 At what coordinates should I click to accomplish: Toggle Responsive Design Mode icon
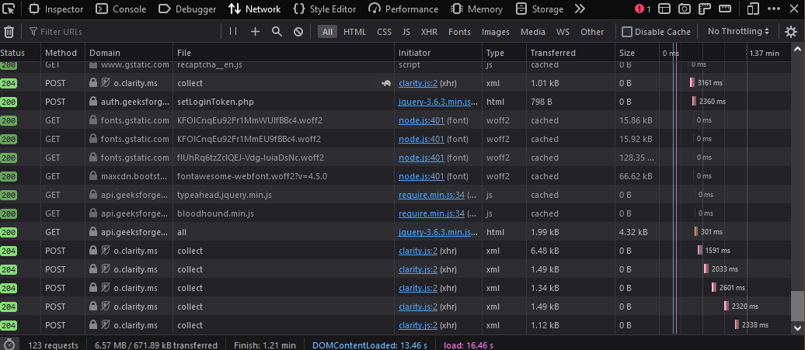[x=753, y=9]
